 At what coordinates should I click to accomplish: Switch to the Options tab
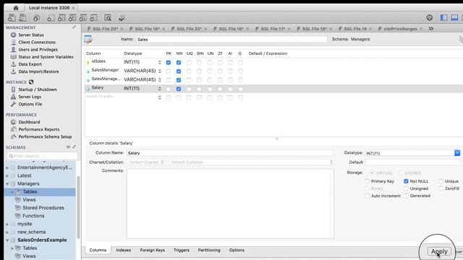(x=237, y=250)
